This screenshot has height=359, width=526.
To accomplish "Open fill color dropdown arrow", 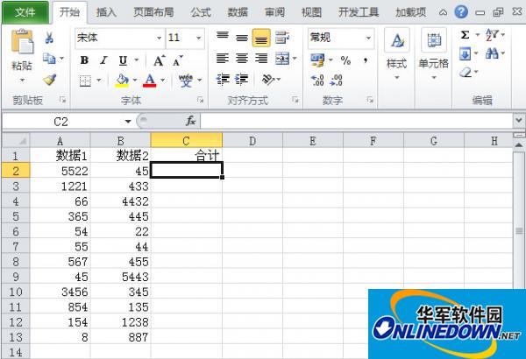I will click(x=135, y=81).
